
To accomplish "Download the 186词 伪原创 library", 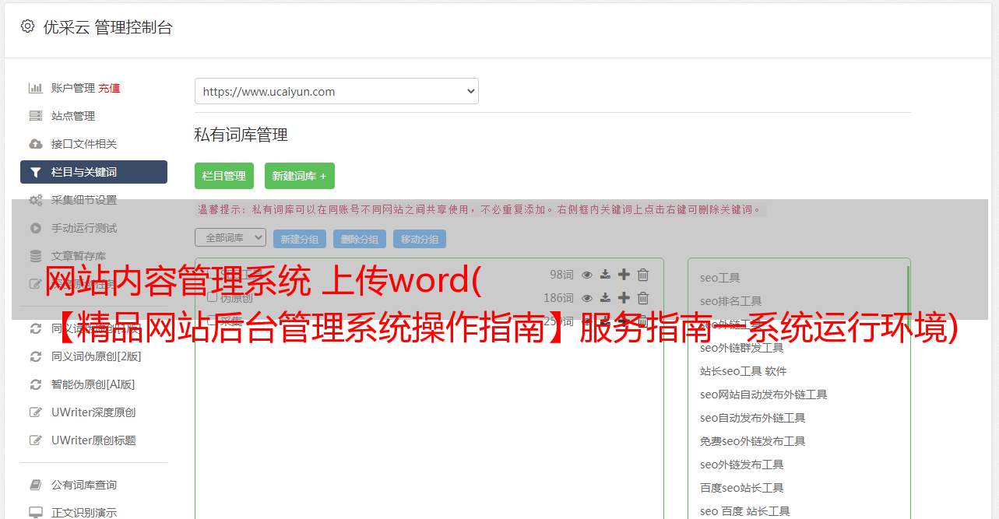I will (x=605, y=298).
